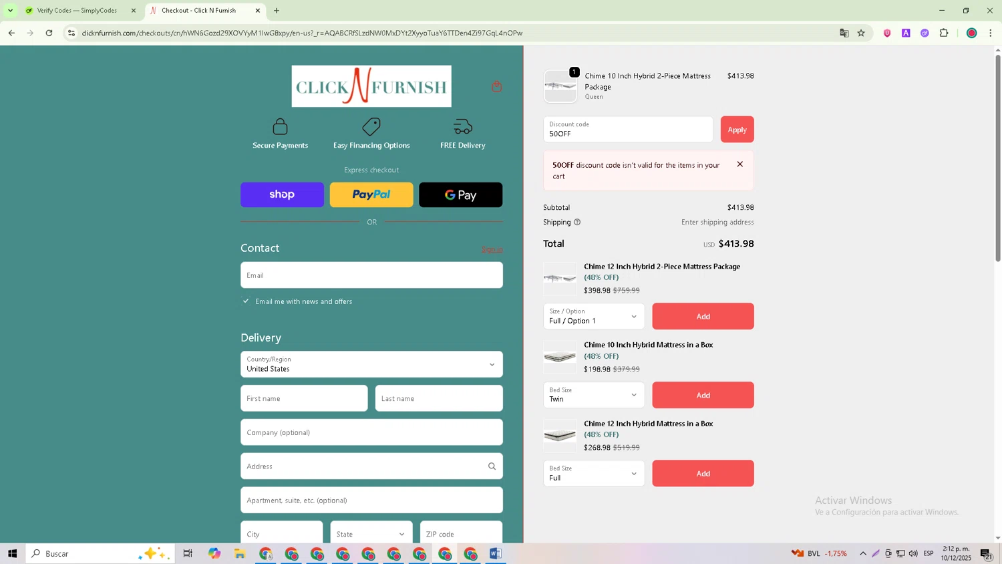Open the browser extensions puzzle icon
This screenshot has height=564, width=1002.
[944, 33]
